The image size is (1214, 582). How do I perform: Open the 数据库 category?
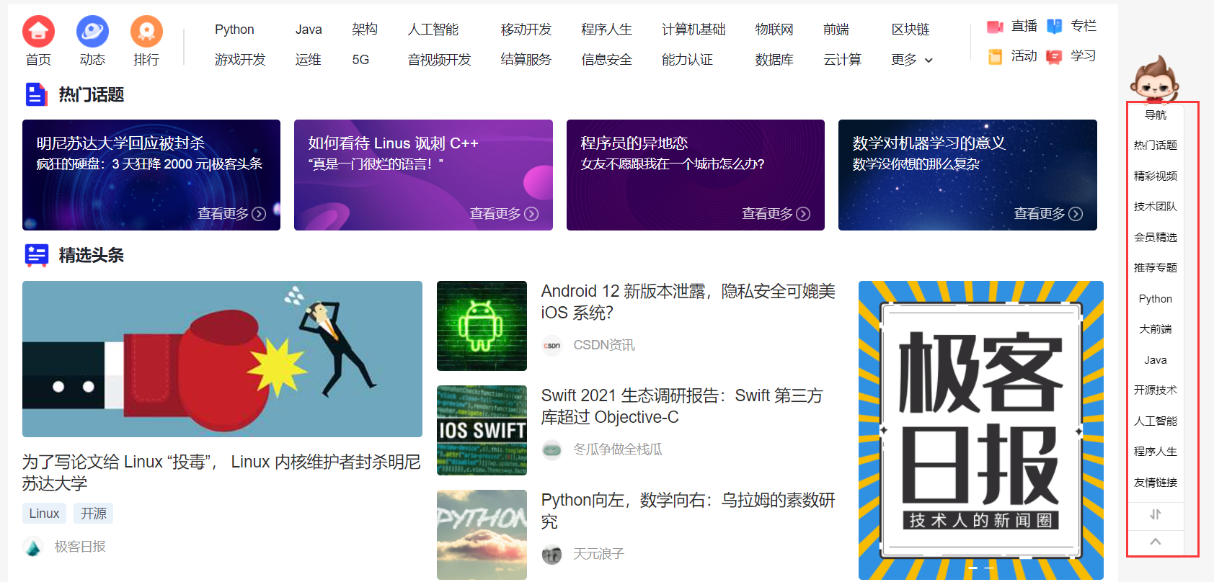pos(774,60)
